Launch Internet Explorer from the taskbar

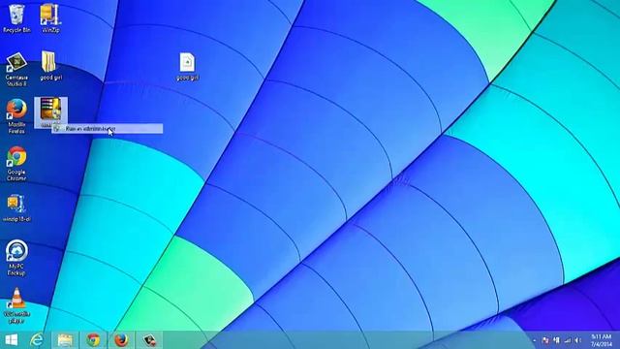[x=37, y=340]
